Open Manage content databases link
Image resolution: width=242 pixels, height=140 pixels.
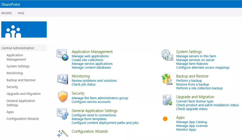[x=91, y=67]
